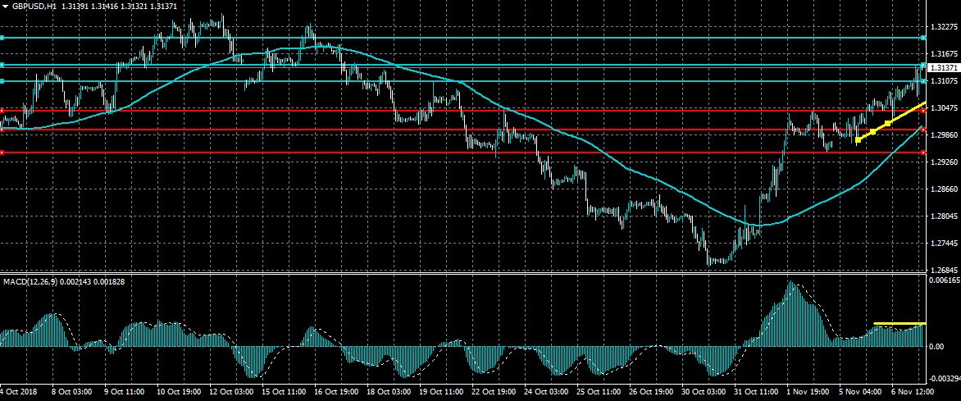961x401 pixels.
Task: Click the 12 Oct 03:00 time label
Action: tap(230, 390)
